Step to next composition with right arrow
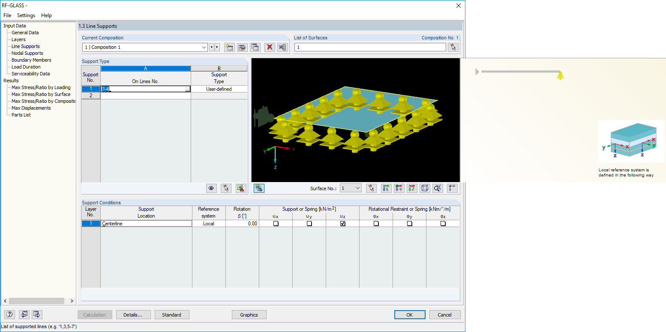 click(217, 47)
